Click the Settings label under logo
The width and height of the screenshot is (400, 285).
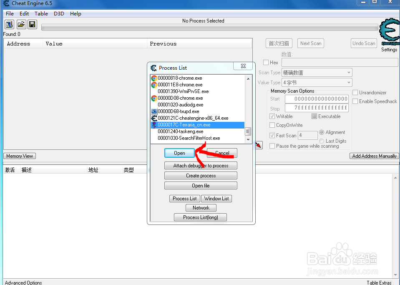click(389, 50)
